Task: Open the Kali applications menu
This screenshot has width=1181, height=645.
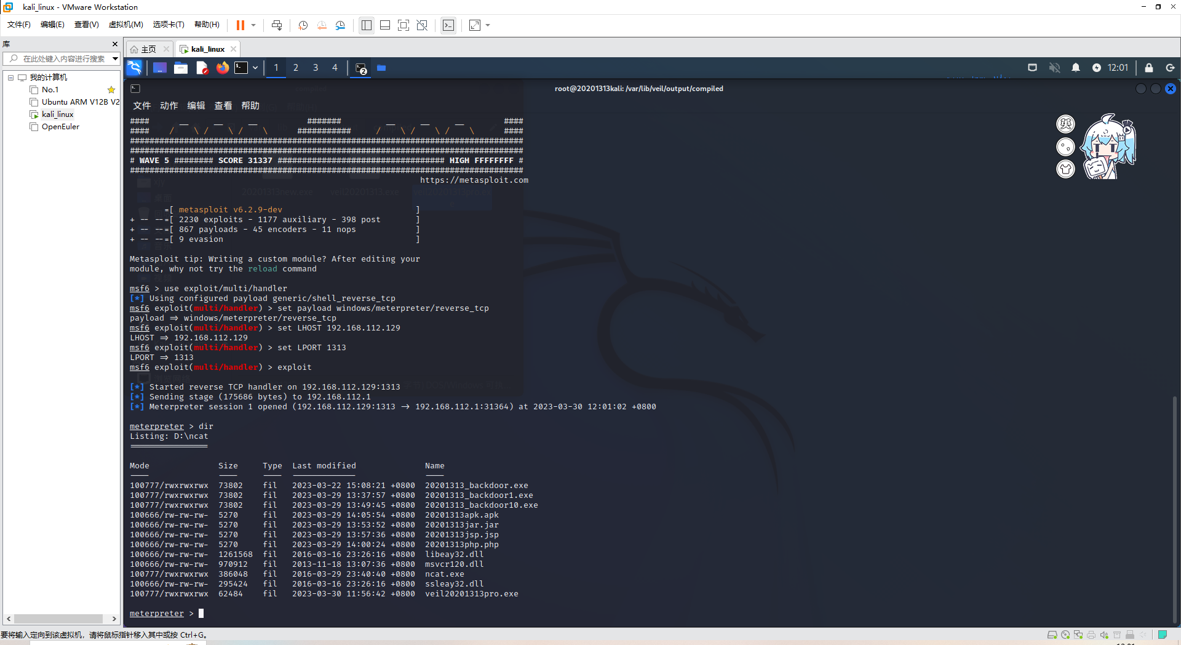Action: coord(134,68)
